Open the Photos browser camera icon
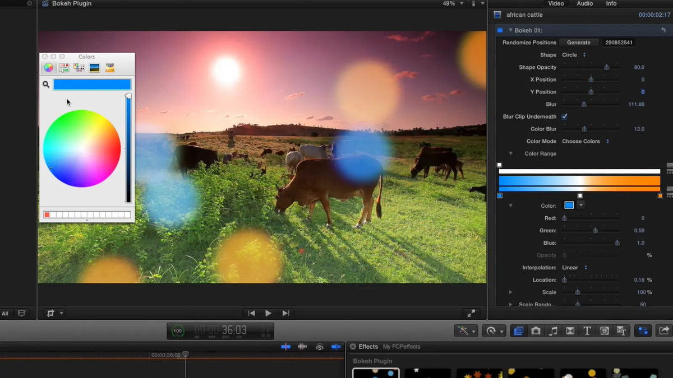 [536, 331]
